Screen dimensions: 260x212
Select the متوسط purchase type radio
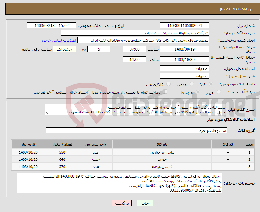[198, 92]
